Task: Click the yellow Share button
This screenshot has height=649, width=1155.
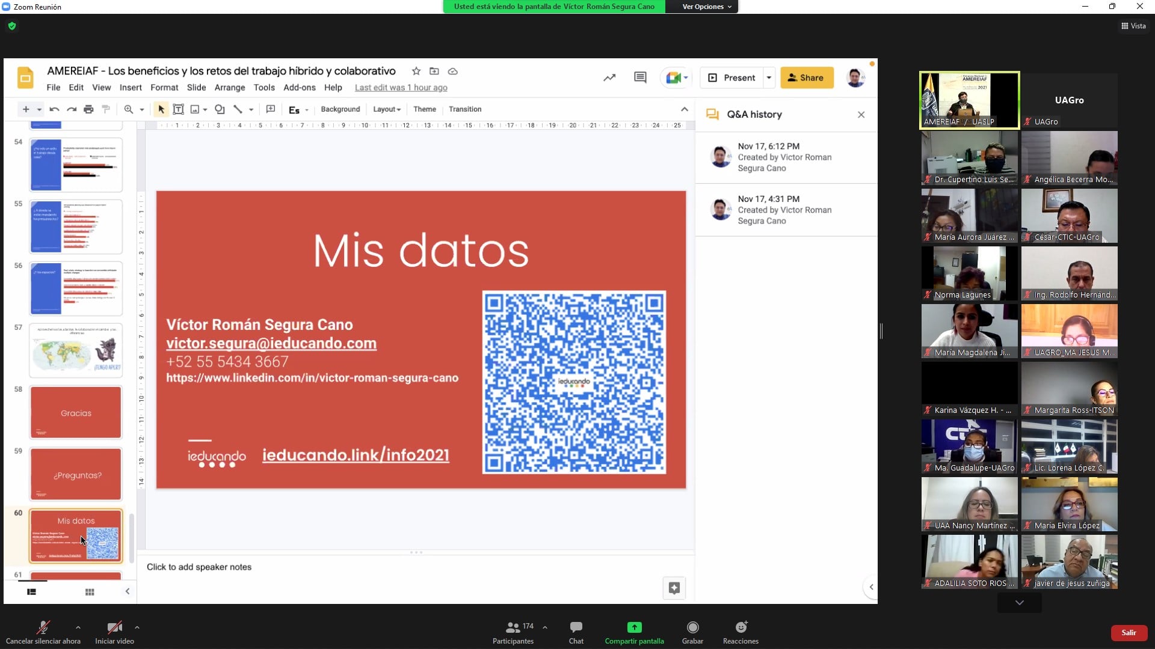Action: [806, 78]
